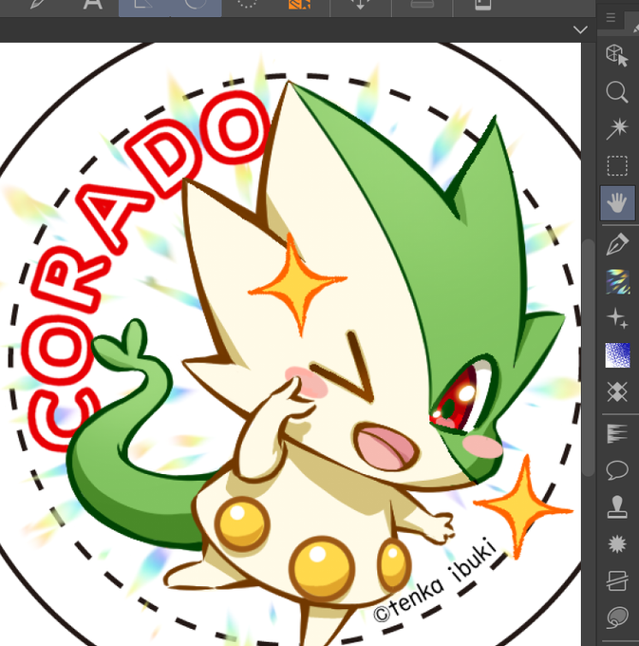Select the starburst Flash tool

tap(617, 543)
